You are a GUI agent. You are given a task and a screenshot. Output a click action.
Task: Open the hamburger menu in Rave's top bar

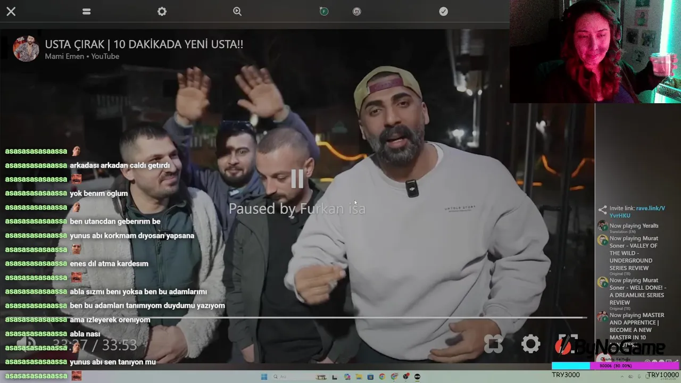[x=86, y=11]
